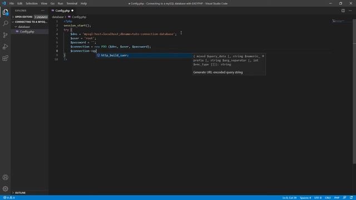Click the $password assignment line
356x200 pixels.
coord(83,42)
